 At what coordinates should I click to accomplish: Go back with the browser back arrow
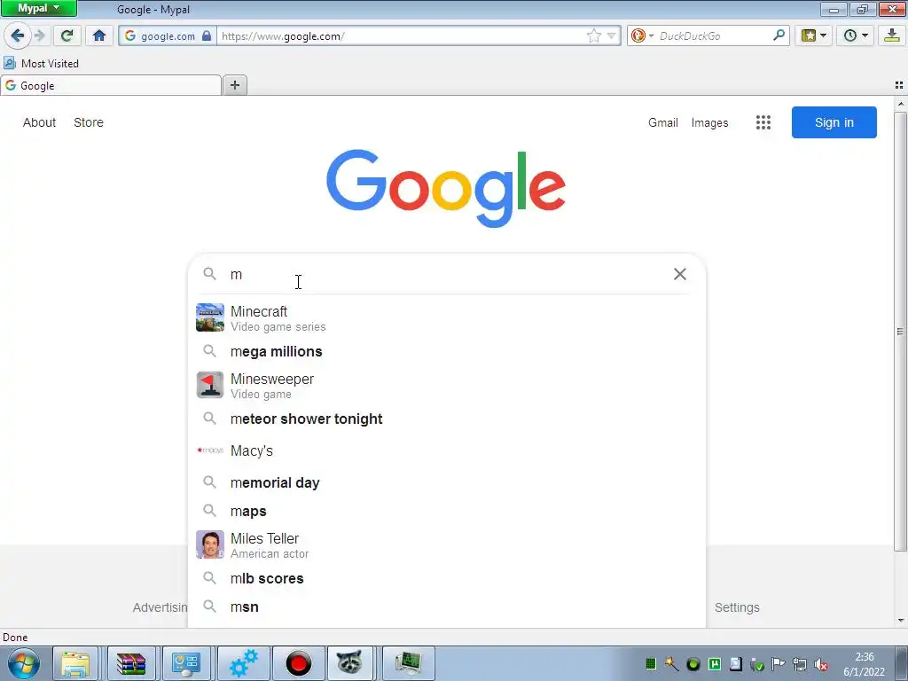(18, 35)
